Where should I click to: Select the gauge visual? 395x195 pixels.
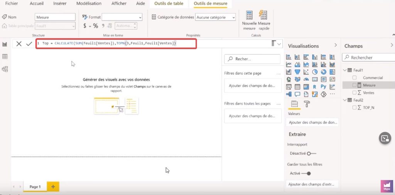click(306, 79)
